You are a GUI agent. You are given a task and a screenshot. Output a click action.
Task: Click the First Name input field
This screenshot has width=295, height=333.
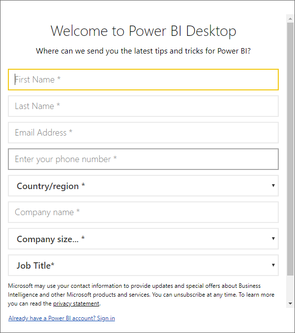[x=143, y=80]
